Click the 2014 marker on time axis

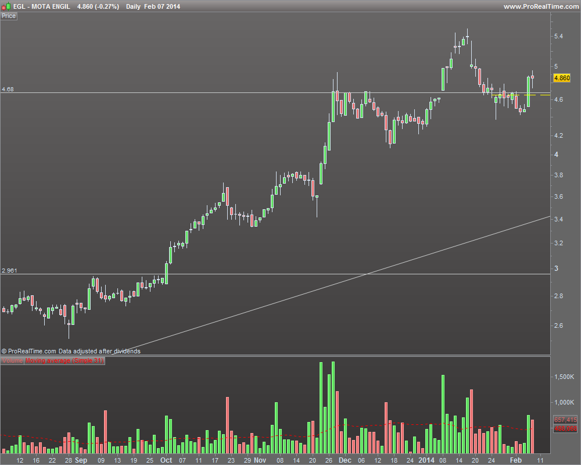426,460
